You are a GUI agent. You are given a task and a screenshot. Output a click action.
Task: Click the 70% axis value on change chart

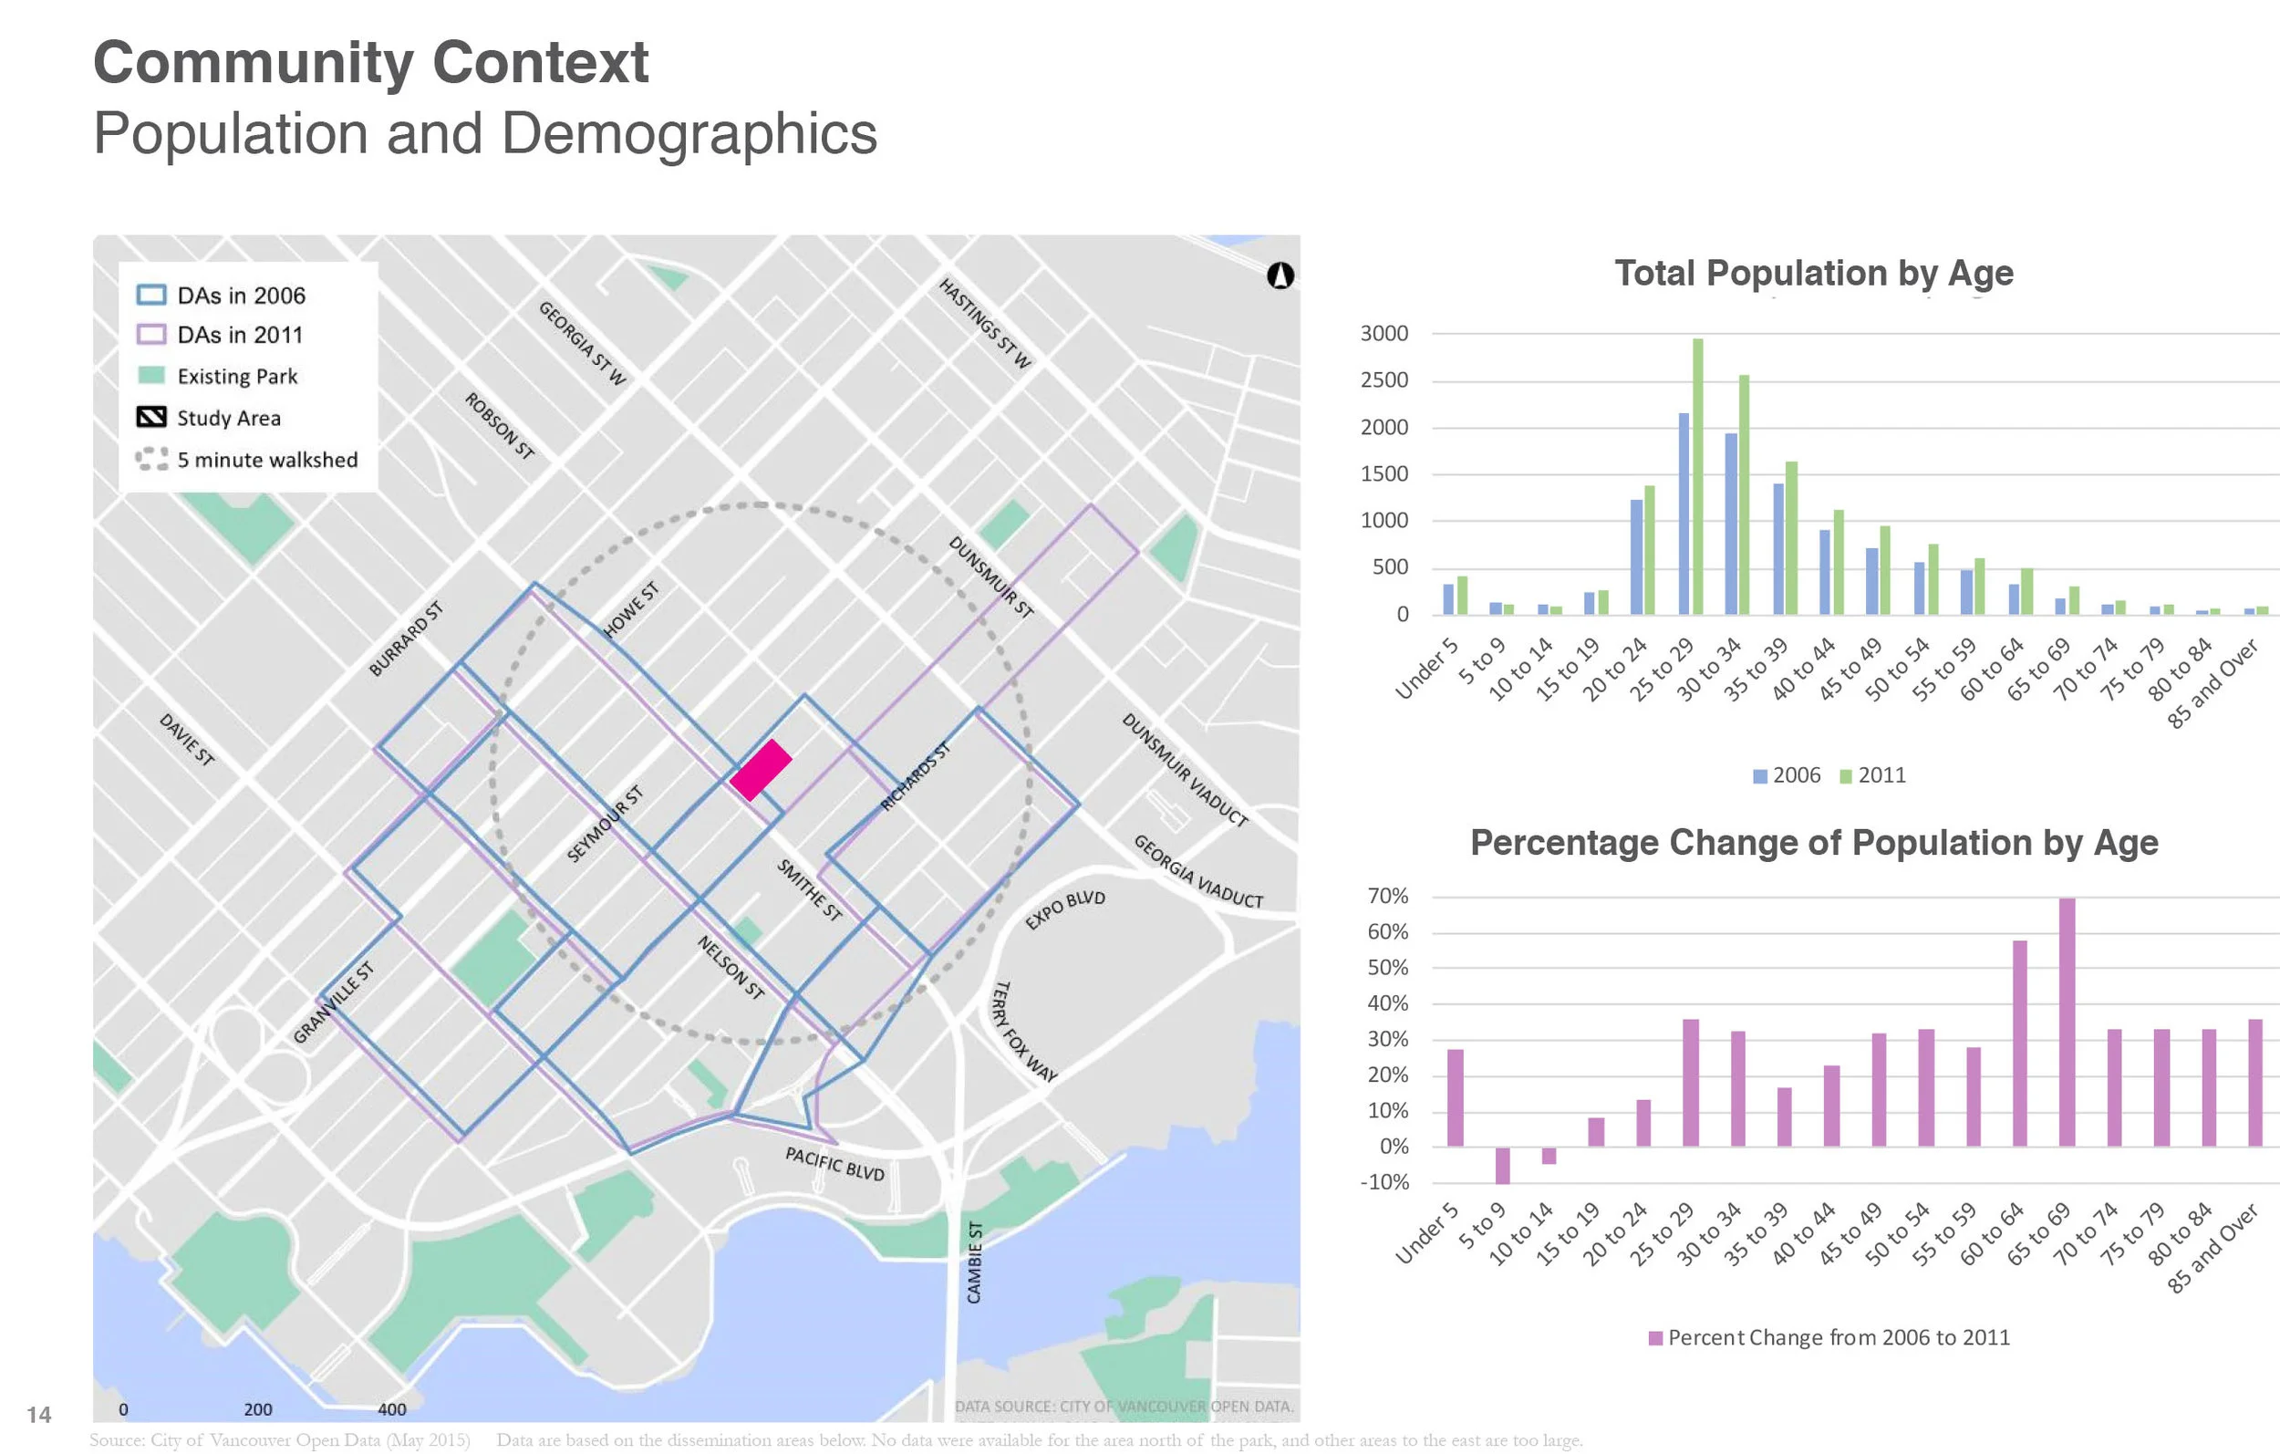pyautogui.click(x=1388, y=896)
